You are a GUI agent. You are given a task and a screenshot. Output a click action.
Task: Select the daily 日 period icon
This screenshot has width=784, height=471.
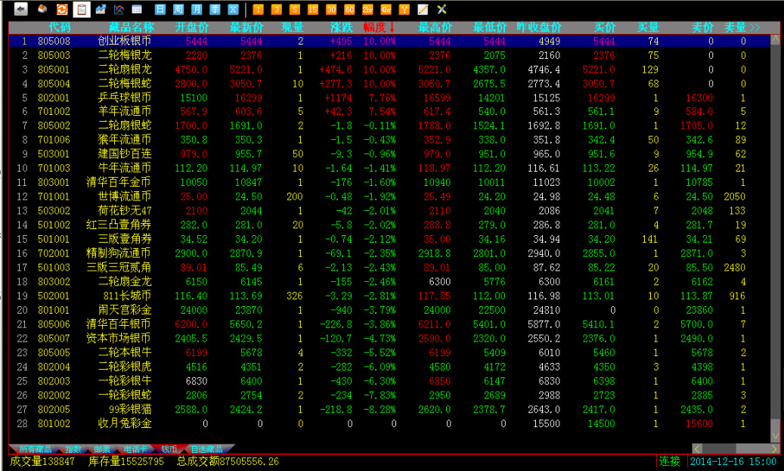[160, 9]
